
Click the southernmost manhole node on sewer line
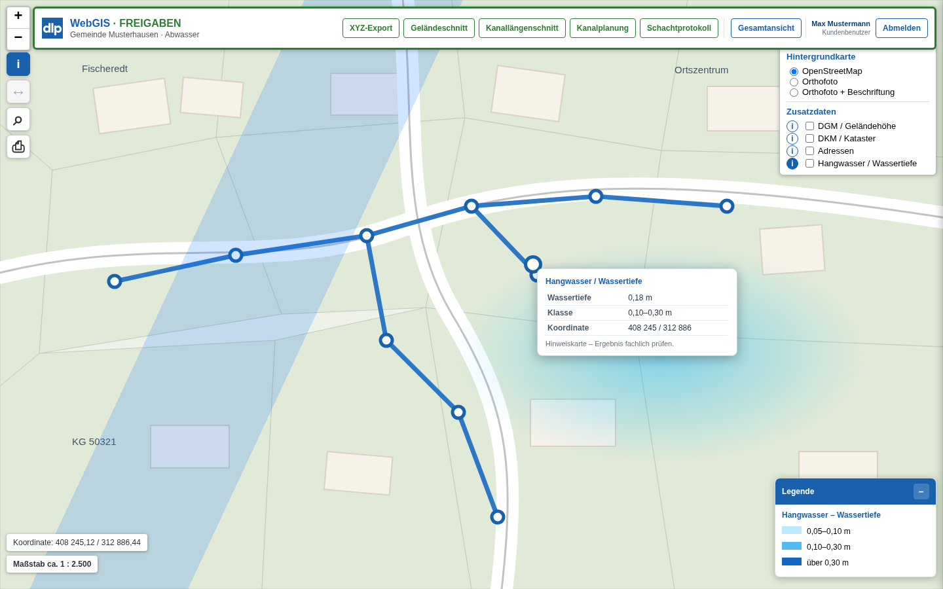498,517
